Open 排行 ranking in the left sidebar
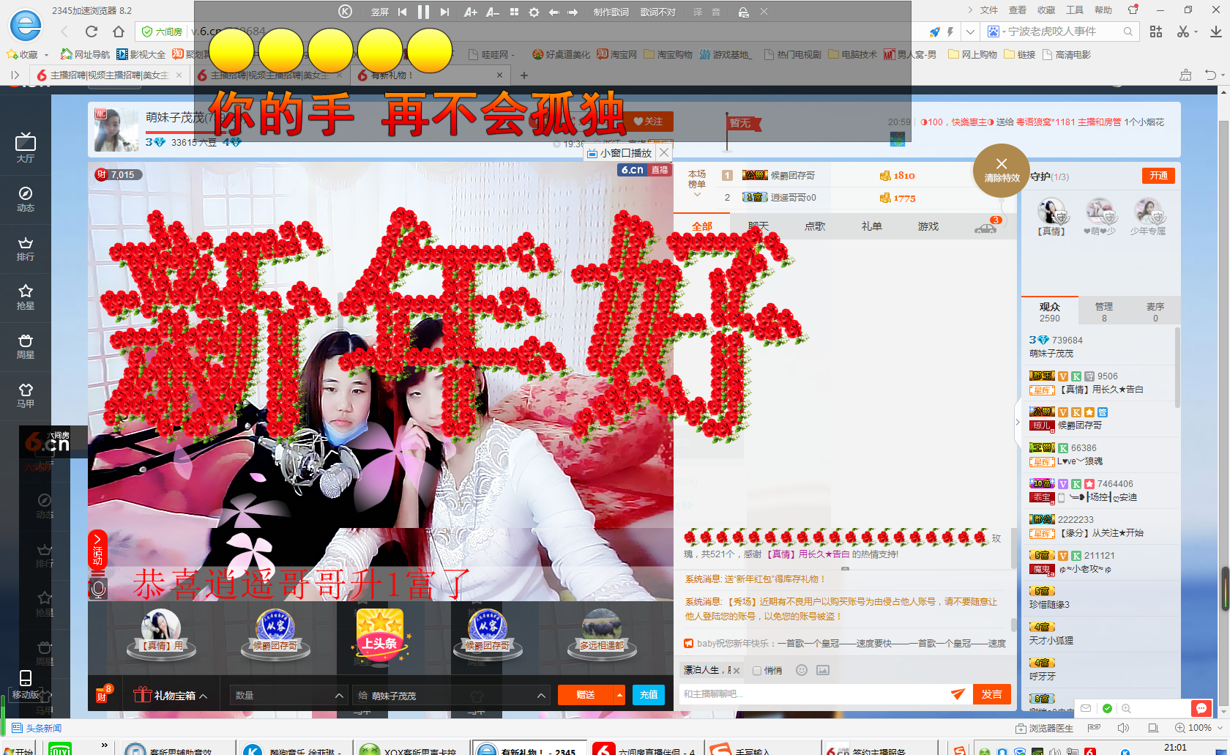Viewport: 1230px width, 755px height. [x=26, y=248]
